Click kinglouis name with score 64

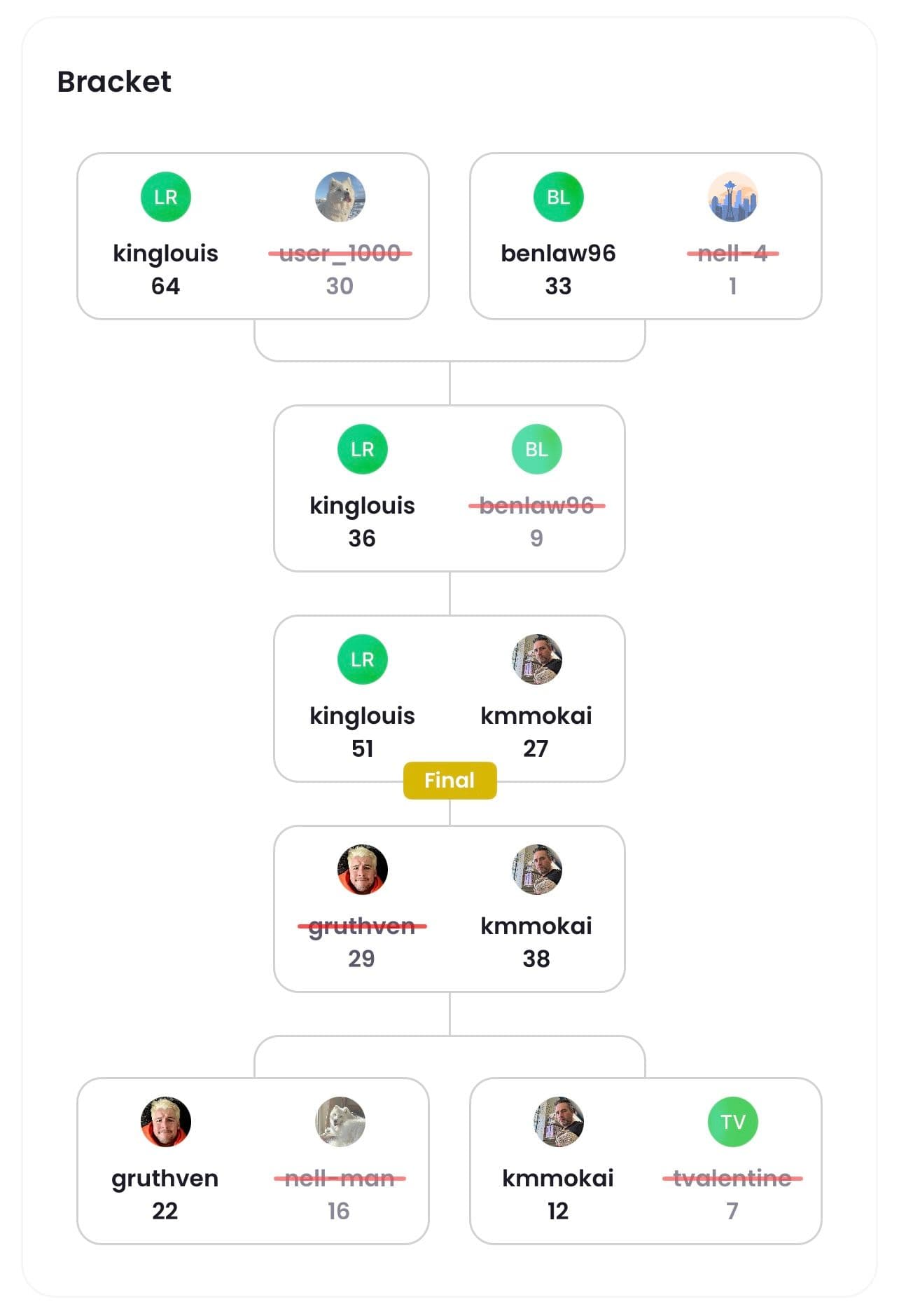pyautogui.click(x=165, y=253)
